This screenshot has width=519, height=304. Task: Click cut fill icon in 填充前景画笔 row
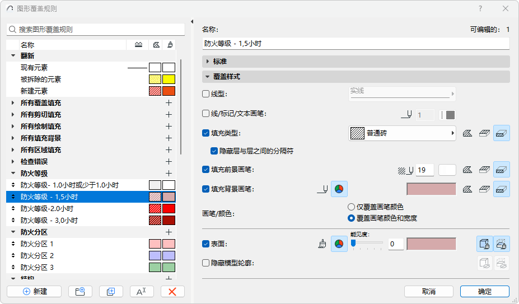(x=502, y=170)
